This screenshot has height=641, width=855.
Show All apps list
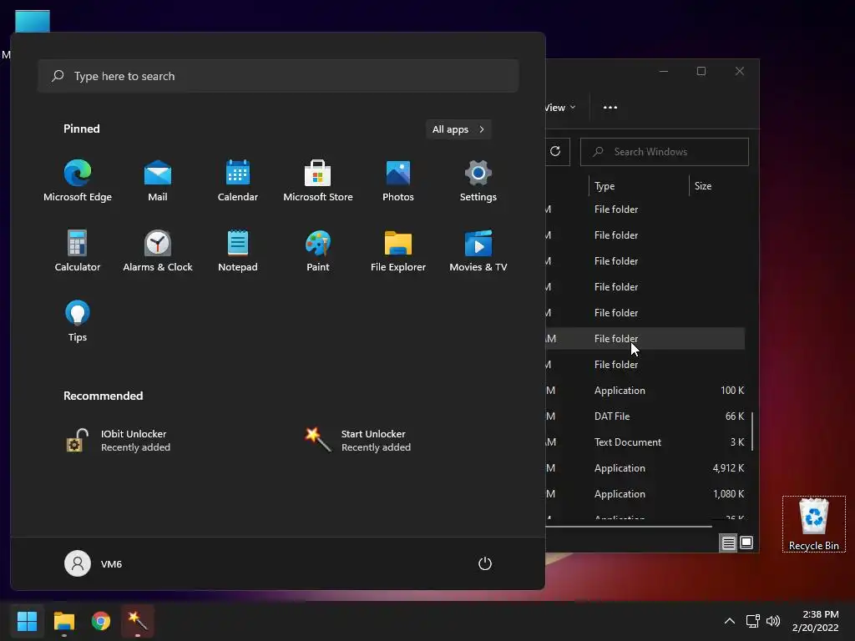click(x=458, y=129)
